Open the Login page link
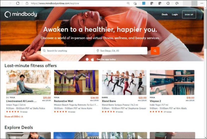The width and height of the screenshot is (207, 139). (175, 14)
